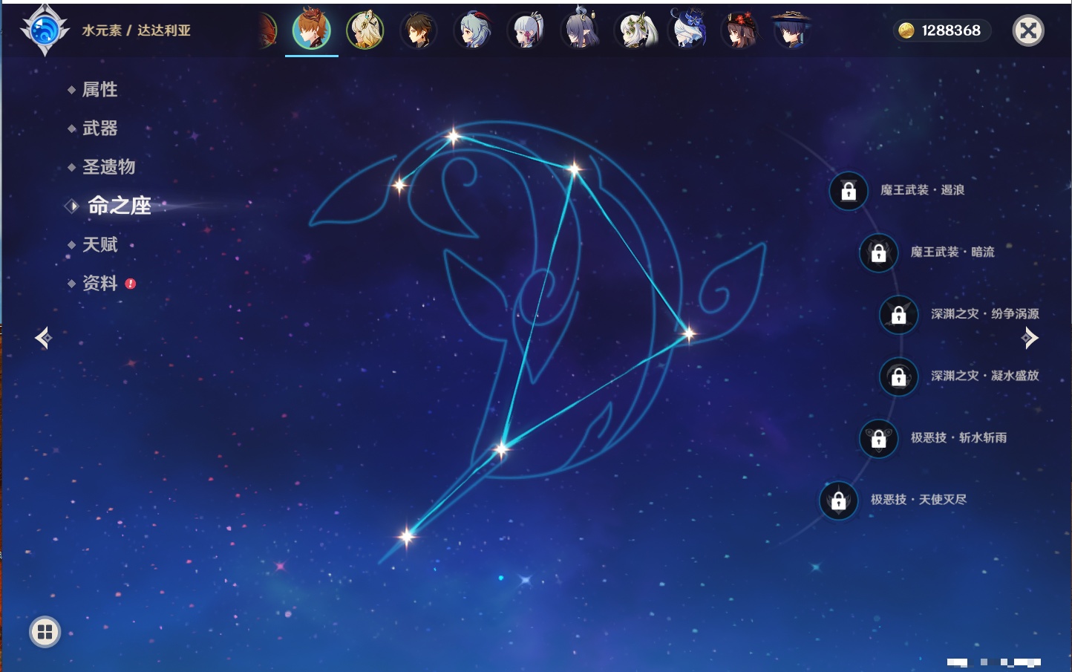Click the topmost star of the constellation
Screen dimensions: 1072x672
453,136
